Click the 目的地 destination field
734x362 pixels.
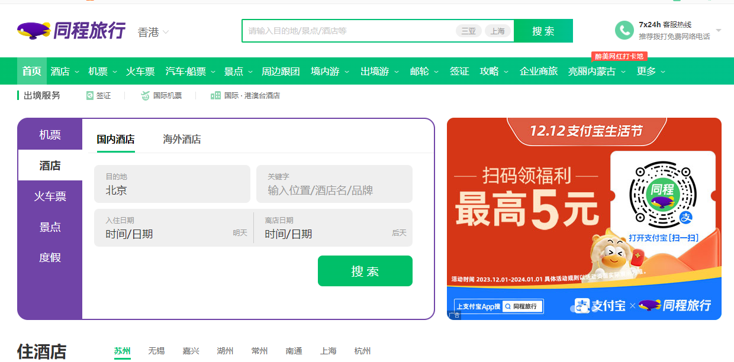[x=172, y=184]
